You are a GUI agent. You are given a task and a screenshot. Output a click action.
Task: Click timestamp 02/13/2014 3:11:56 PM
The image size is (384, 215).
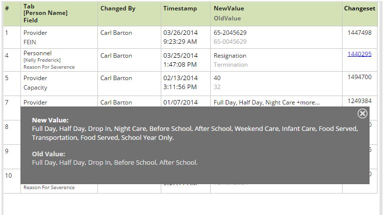pyautogui.click(x=180, y=83)
